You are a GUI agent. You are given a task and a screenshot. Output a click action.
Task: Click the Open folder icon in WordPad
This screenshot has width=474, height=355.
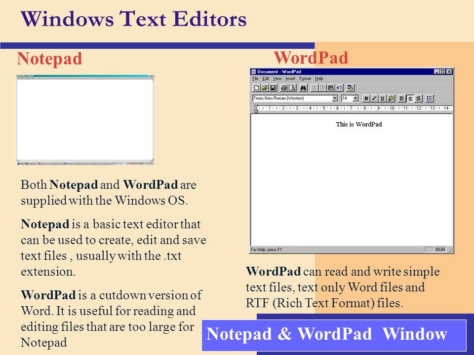pyautogui.click(x=265, y=88)
